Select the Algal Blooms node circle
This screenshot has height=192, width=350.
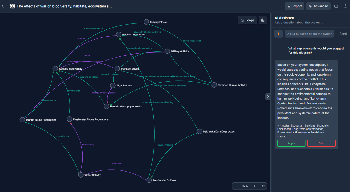click(x=113, y=85)
